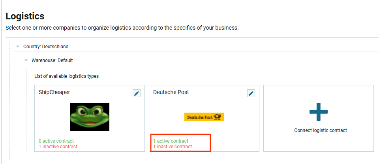Click the Logistics page heading
Image resolution: width=379 pixels, height=164 pixels.
25,16
